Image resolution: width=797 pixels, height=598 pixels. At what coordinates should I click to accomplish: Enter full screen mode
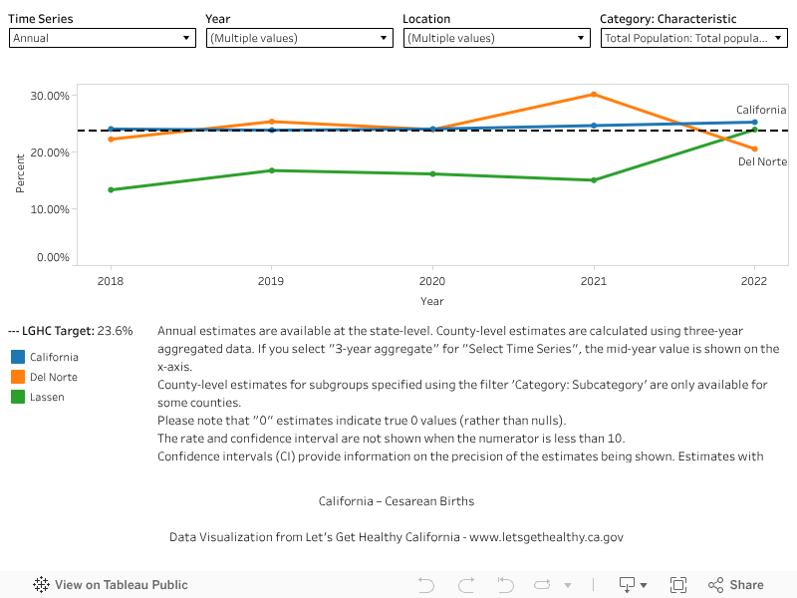[x=678, y=585]
